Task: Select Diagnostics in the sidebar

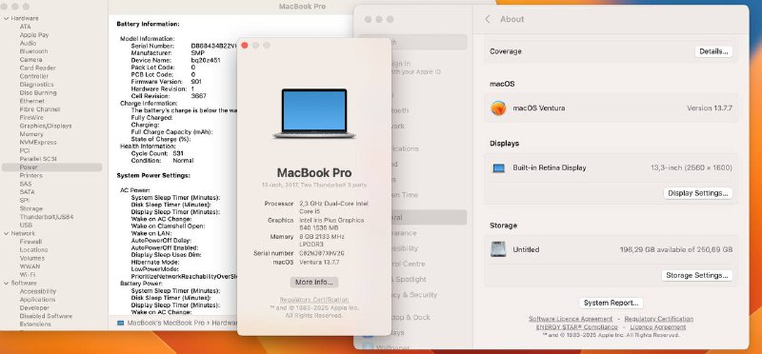Action: point(36,85)
